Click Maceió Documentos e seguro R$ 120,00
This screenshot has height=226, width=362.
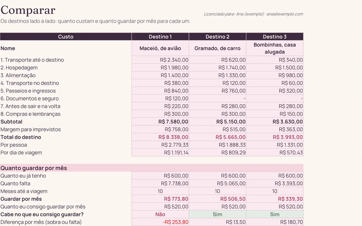tap(160, 99)
